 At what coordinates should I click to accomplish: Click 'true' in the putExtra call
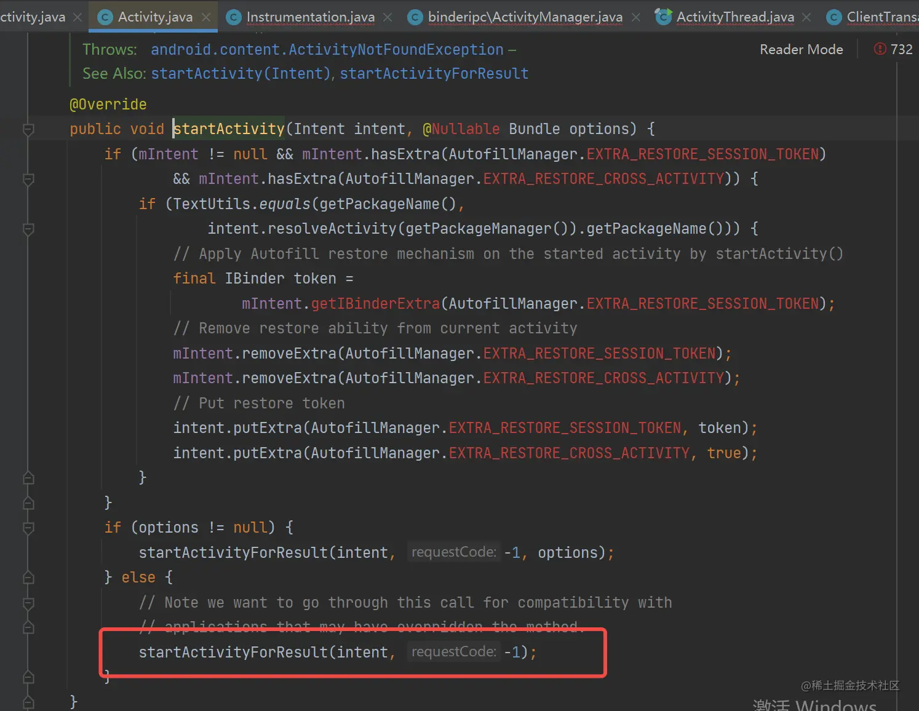tap(724, 453)
